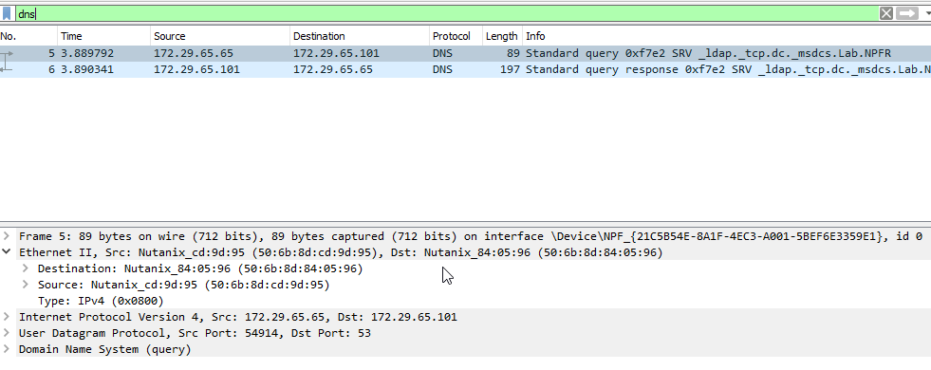This screenshot has height=370, width=931.
Task: Click destination 172.29.65.101 in packet 5
Action: point(336,53)
